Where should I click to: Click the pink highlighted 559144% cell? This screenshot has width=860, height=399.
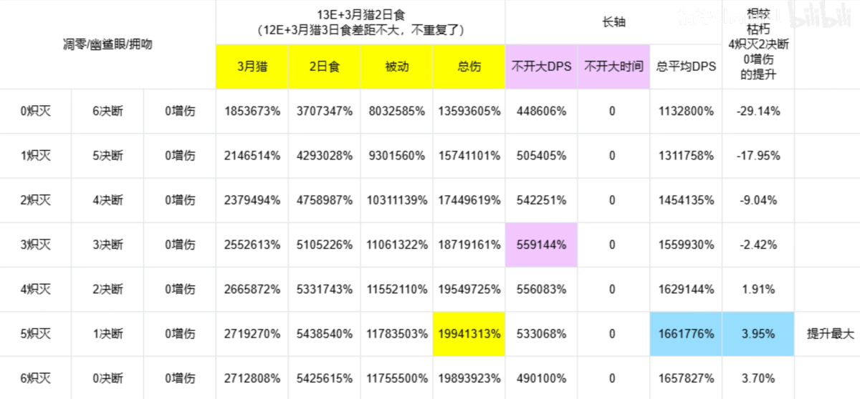point(542,245)
